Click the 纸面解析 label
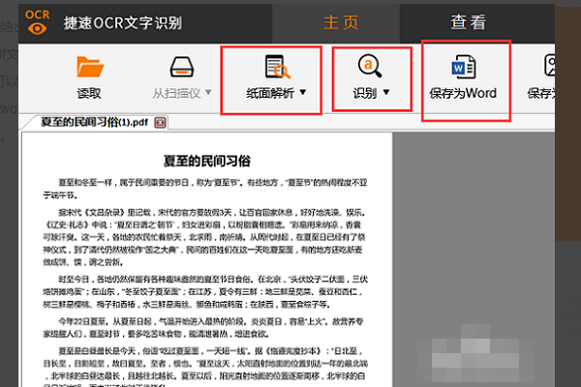 tap(270, 93)
